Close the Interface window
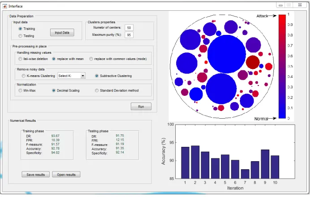311x197 pixels. pyautogui.click(x=300, y=5)
